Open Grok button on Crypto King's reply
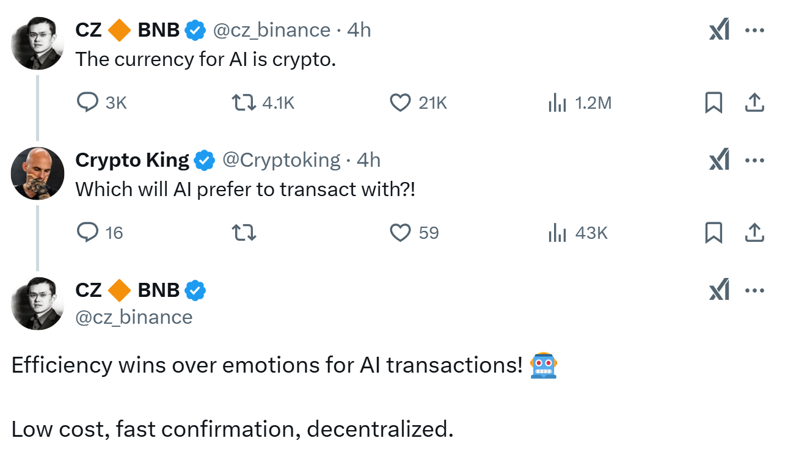Screen dimensions: 788x449 tap(719, 159)
